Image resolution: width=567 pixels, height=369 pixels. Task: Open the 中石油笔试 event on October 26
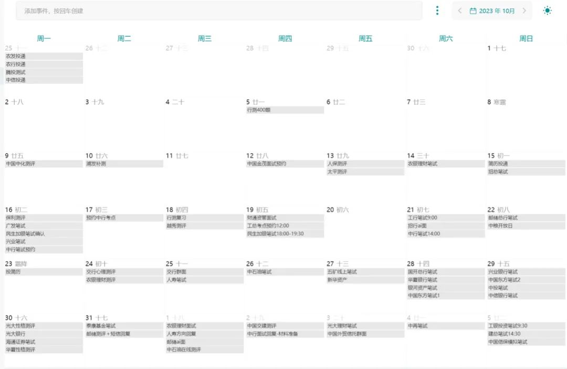(285, 272)
